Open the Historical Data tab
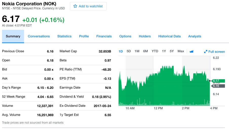 click(169, 36)
